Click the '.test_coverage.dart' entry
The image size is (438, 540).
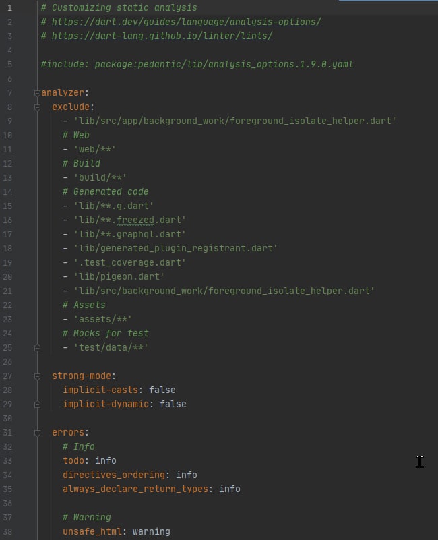tap(129, 262)
